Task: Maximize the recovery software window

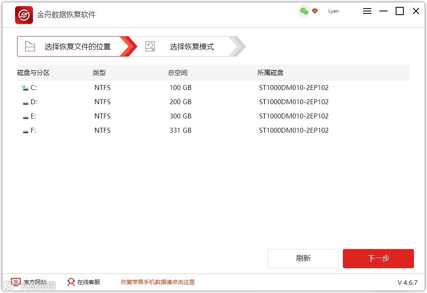Action: point(399,11)
